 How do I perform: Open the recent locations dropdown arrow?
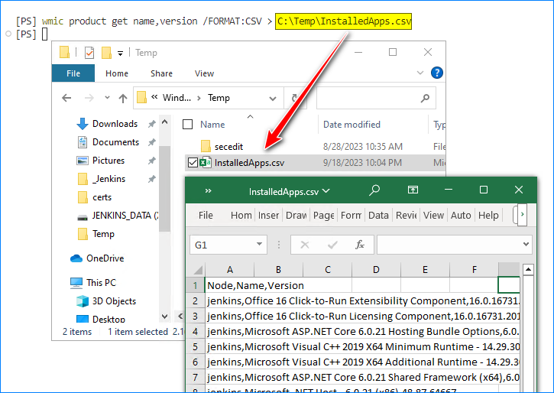[x=107, y=98]
